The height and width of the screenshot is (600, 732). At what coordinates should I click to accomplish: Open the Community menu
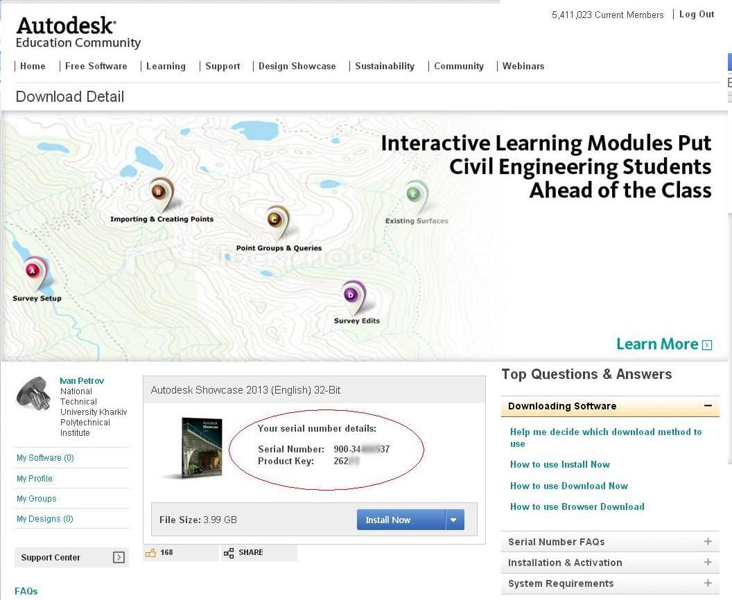coord(459,67)
